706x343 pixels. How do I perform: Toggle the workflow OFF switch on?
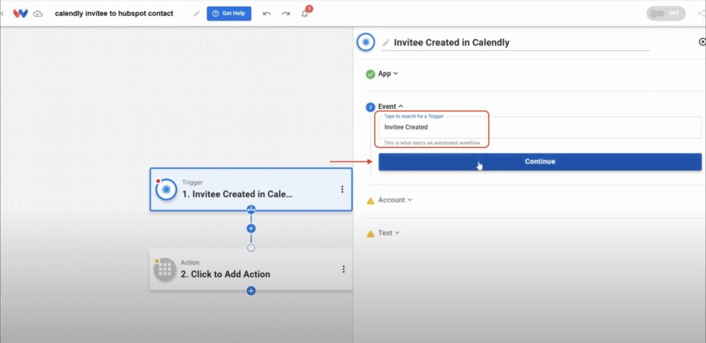[x=665, y=14]
